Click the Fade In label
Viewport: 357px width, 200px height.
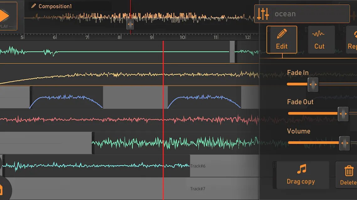[x=298, y=72]
